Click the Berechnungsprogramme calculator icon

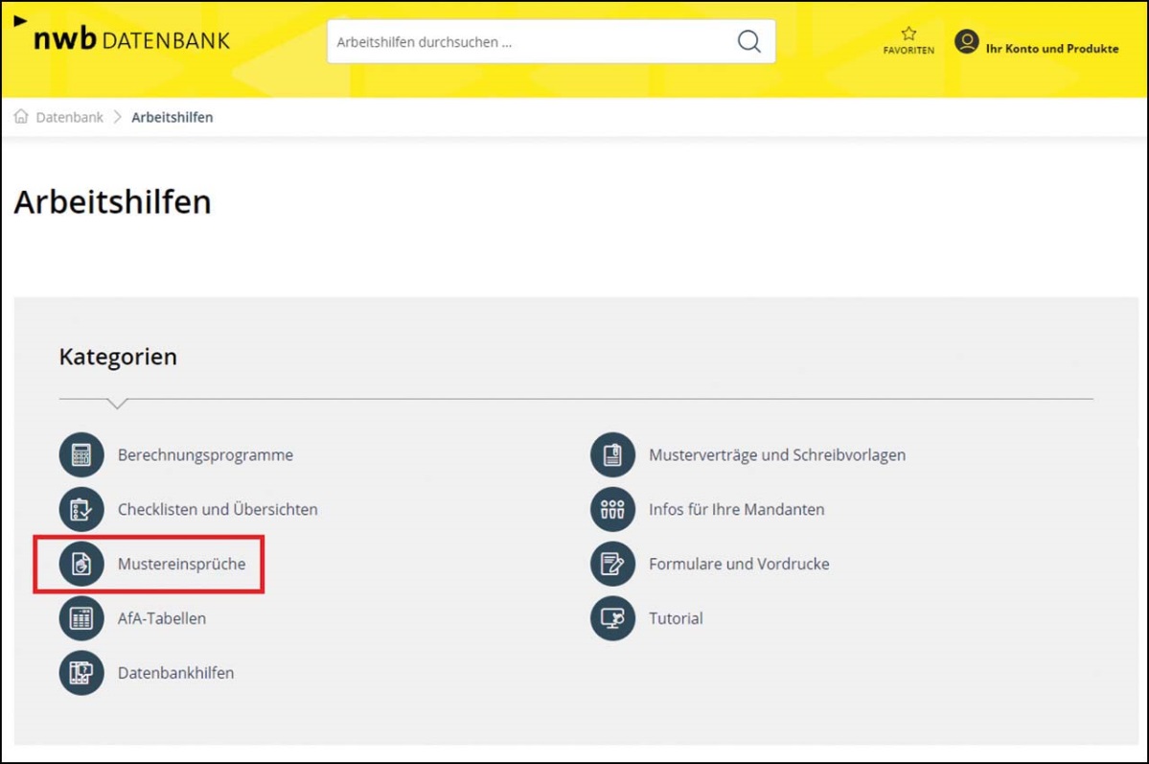pos(81,455)
